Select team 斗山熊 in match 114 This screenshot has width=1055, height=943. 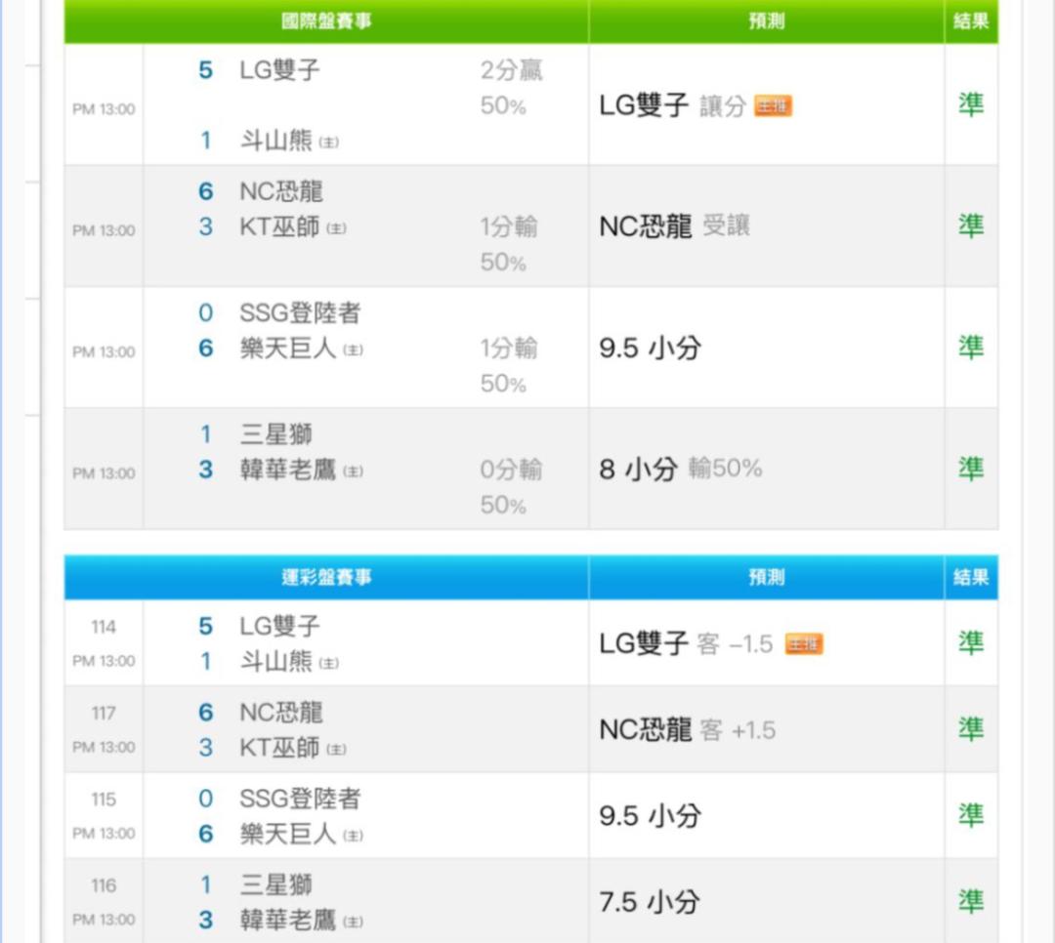275,662
